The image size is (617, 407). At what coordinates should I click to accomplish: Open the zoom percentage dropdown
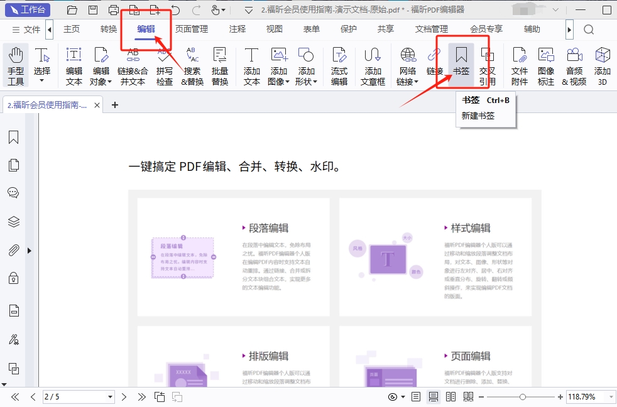611,397
